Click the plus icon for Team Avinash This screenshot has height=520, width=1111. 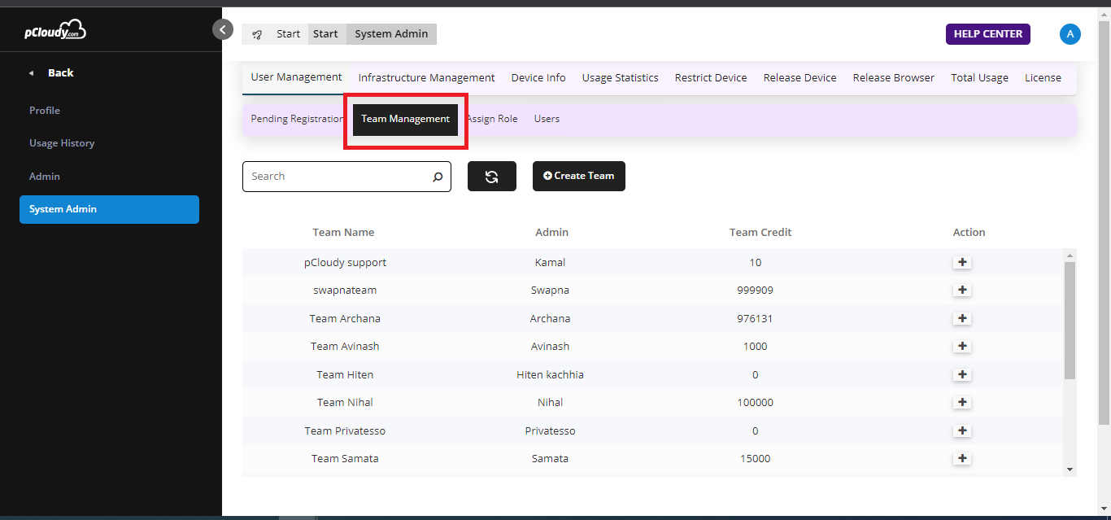point(962,347)
